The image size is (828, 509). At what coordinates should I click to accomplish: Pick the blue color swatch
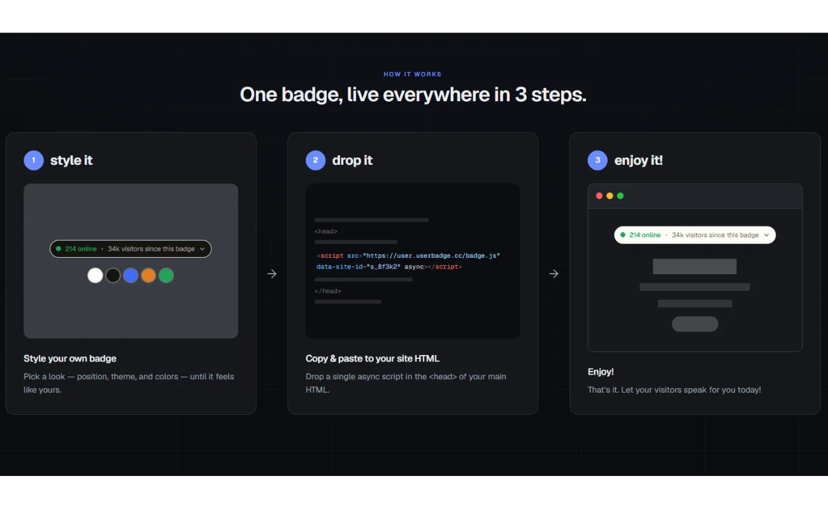click(x=131, y=275)
